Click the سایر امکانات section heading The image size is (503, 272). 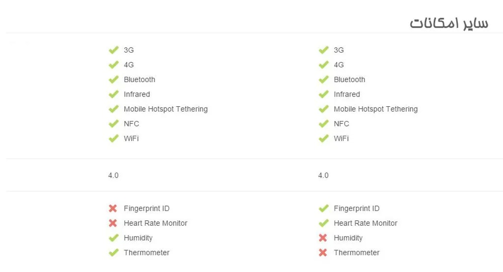[x=448, y=24]
